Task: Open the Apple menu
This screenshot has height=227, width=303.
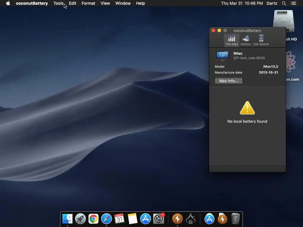Action: [8, 3]
